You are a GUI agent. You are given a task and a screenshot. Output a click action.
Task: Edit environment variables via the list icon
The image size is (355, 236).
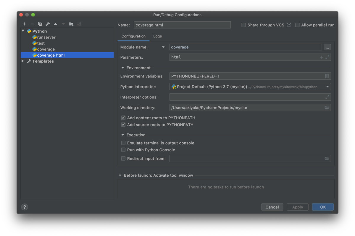tap(327, 76)
